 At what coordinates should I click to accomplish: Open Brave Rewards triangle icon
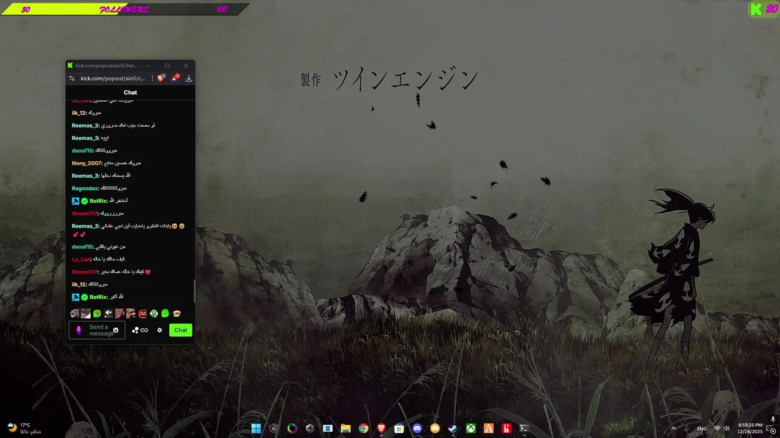pyautogui.click(x=175, y=78)
